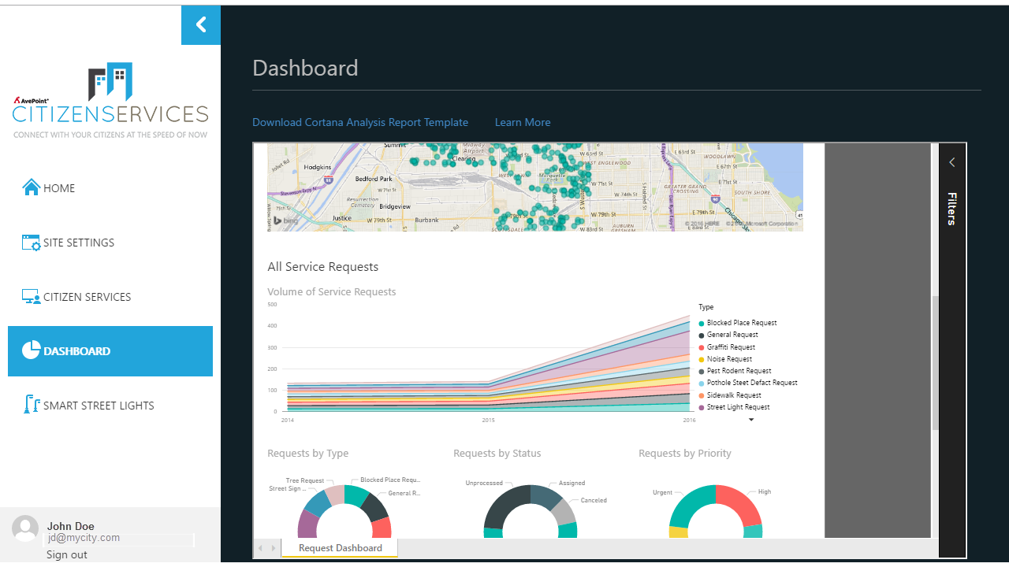Viewport: 1009px width, 567px height.
Task: Expand the Filters panel chevron
Action: tap(952, 162)
